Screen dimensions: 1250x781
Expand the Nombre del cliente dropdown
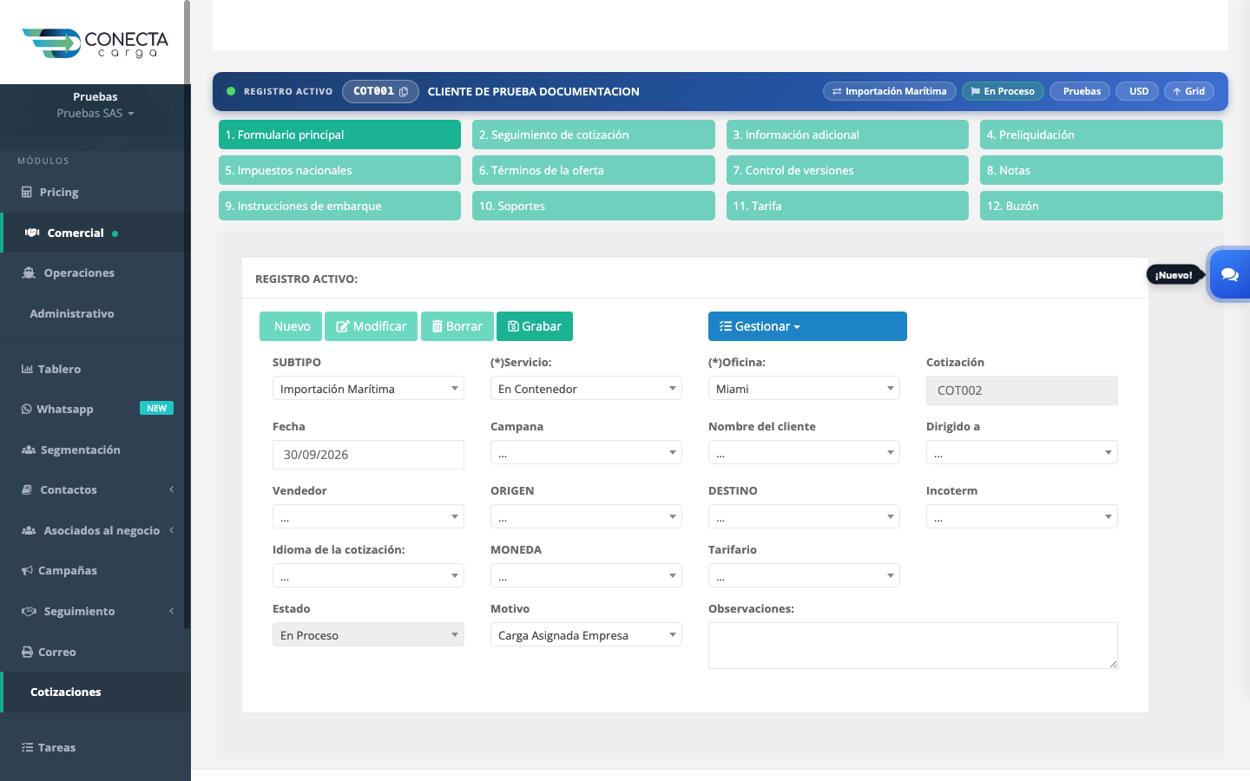pos(804,452)
